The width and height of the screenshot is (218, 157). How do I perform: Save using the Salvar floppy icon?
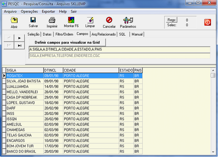click(x=33, y=20)
